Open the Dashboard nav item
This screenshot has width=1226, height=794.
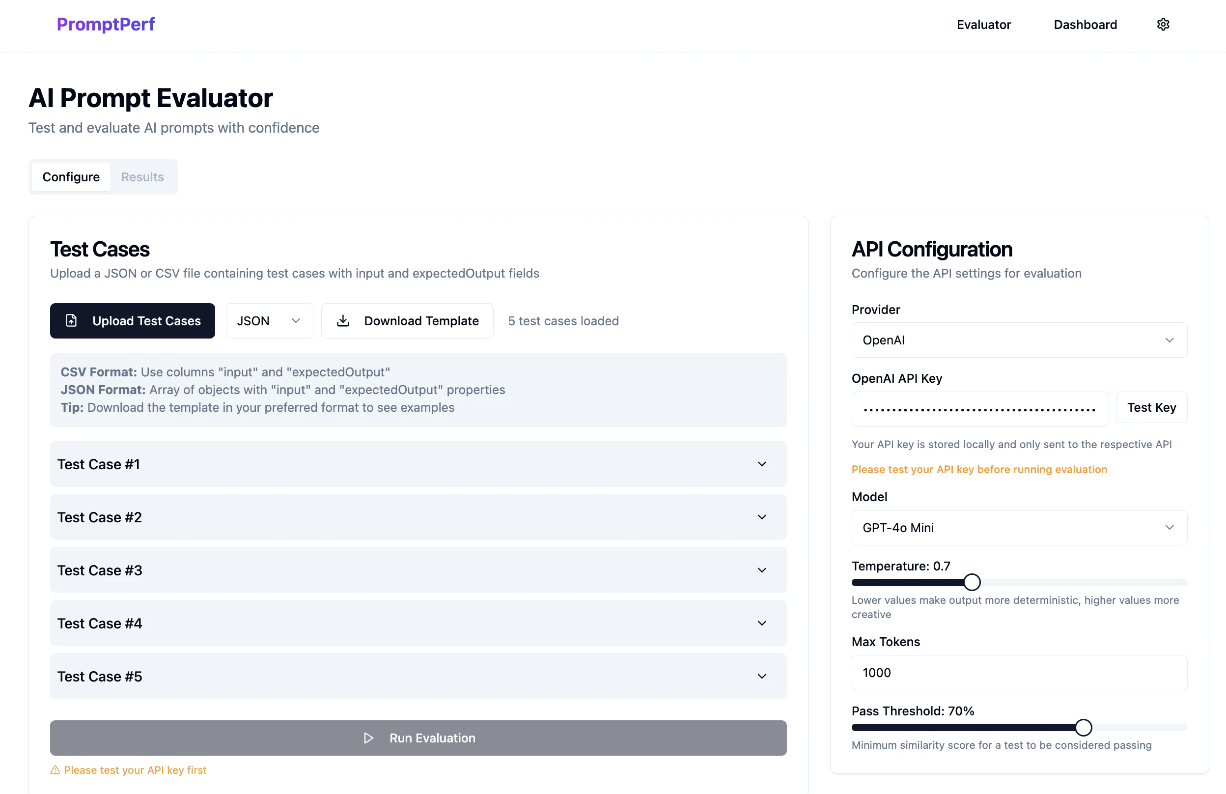pos(1085,24)
